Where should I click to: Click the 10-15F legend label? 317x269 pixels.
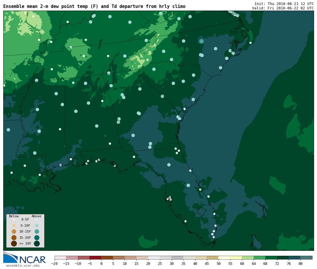pos(25,232)
